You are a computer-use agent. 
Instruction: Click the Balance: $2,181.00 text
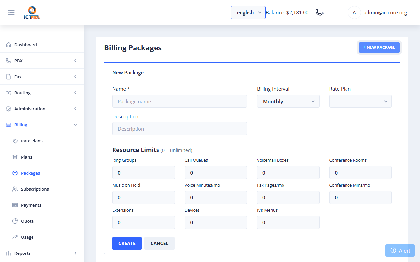tap(287, 13)
